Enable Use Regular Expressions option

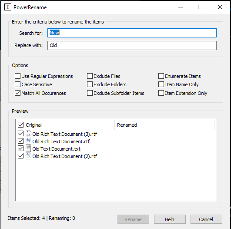(x=17, y=76)
